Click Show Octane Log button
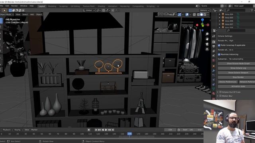 pyautogui.click(x=236, y=68)
